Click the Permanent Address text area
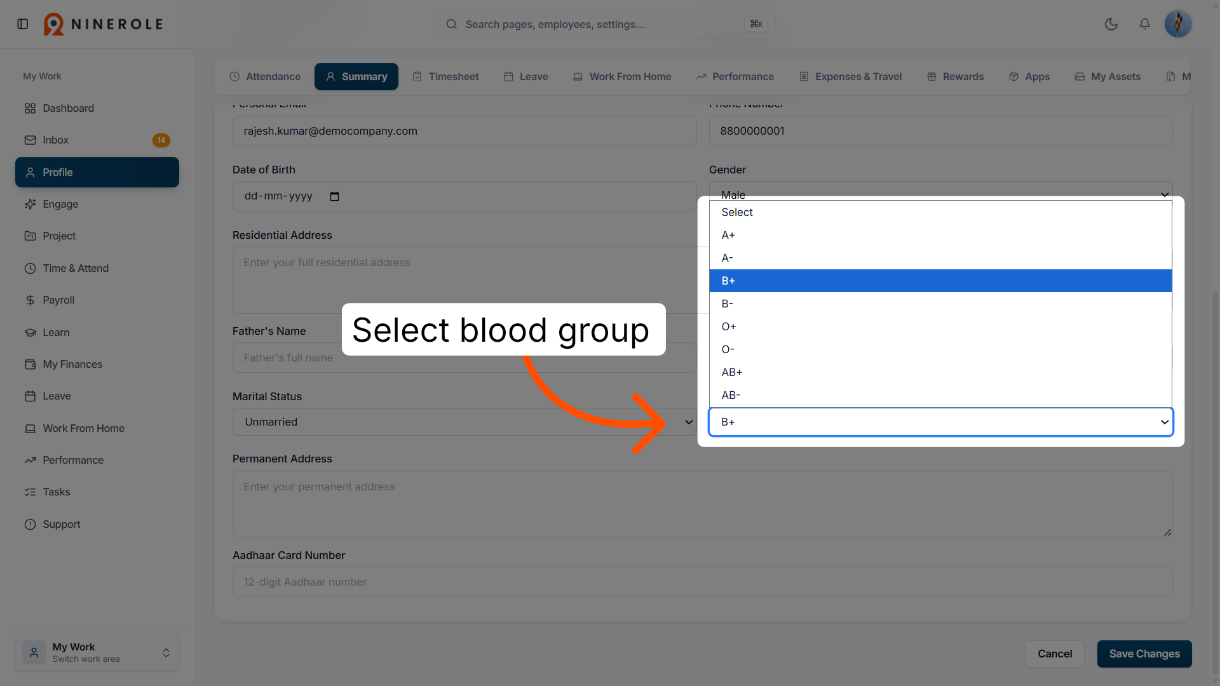1220x686 pixels. tap(702, 504)
